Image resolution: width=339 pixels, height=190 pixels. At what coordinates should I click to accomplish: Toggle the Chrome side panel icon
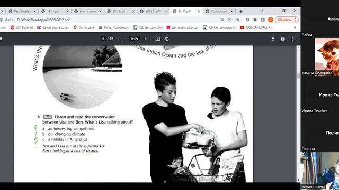[x=263, y=20]
